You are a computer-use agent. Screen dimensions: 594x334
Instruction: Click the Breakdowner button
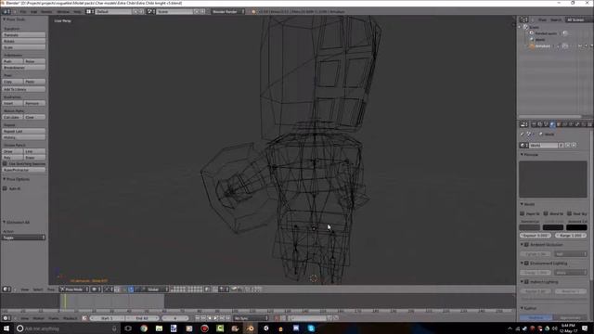[x=23, y=68]
